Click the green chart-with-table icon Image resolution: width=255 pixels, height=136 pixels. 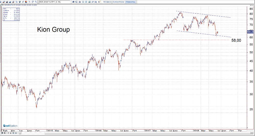tap(89, 2)
